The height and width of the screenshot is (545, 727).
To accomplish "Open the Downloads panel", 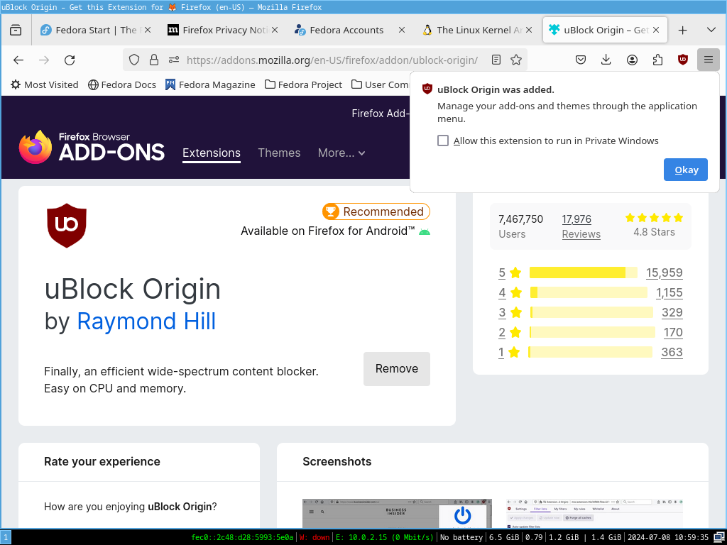I will click(x=606, y=60).
